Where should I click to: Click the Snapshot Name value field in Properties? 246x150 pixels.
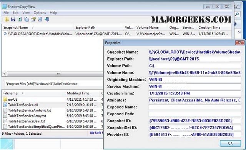point(195,52)
